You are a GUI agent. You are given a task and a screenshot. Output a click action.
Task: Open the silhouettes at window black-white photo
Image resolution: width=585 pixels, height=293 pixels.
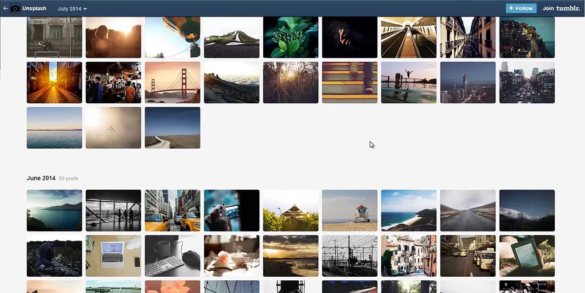point(113,210)
